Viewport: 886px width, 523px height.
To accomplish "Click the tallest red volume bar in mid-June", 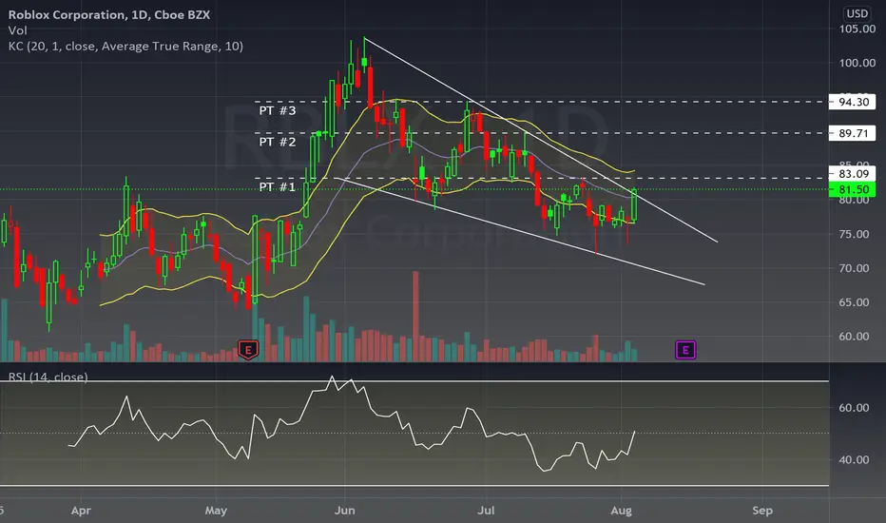I will point(415,316).
